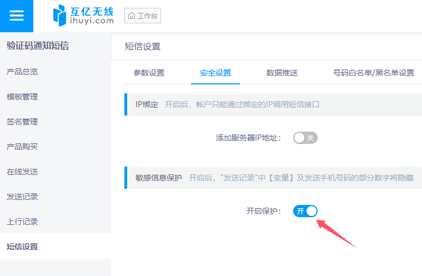Click the 验证码通知短信 sidebar header

point(38,46)
